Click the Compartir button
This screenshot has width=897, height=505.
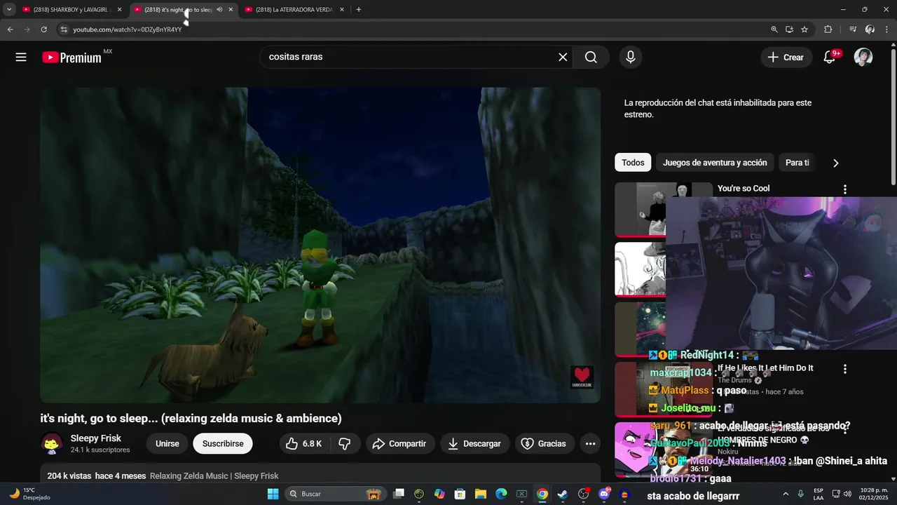(399, 443)
